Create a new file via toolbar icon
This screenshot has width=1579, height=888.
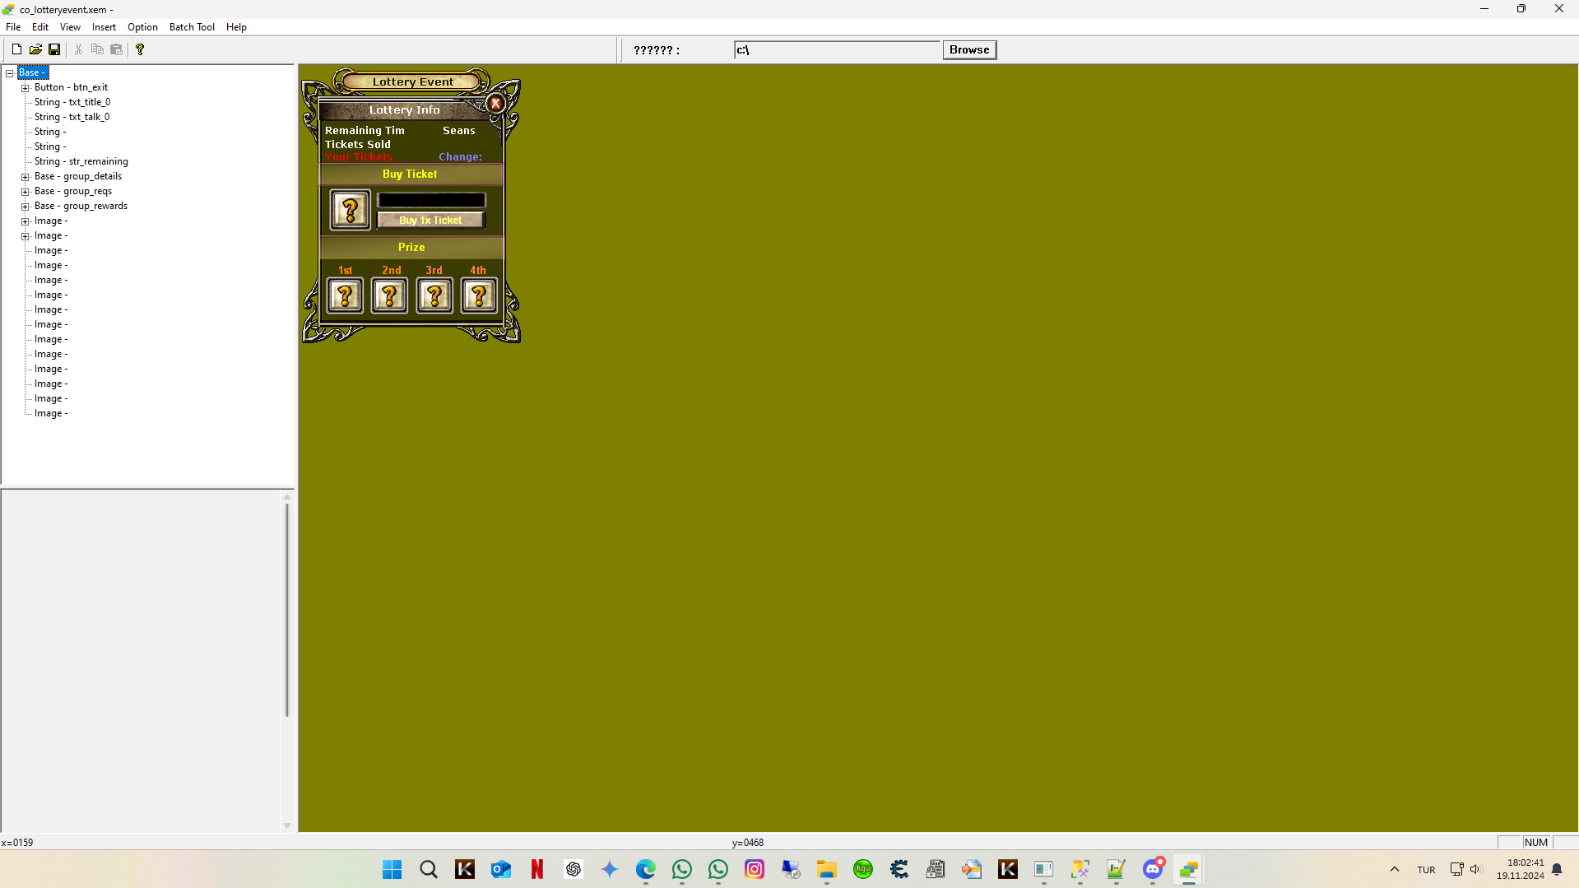coord(16,49)
